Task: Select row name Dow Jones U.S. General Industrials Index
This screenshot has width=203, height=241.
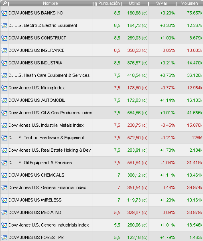Action: 49,225
